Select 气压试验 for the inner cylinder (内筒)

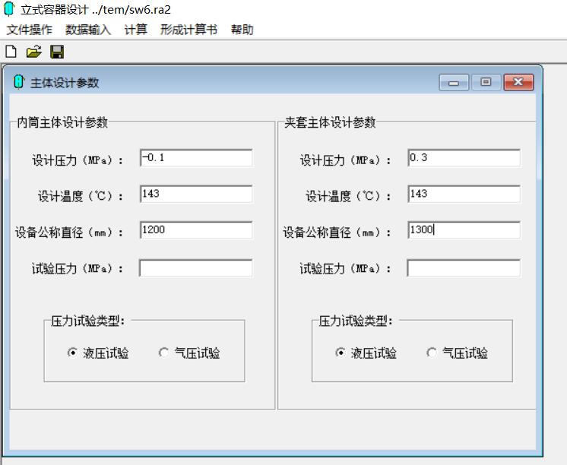tap(189, 353)
